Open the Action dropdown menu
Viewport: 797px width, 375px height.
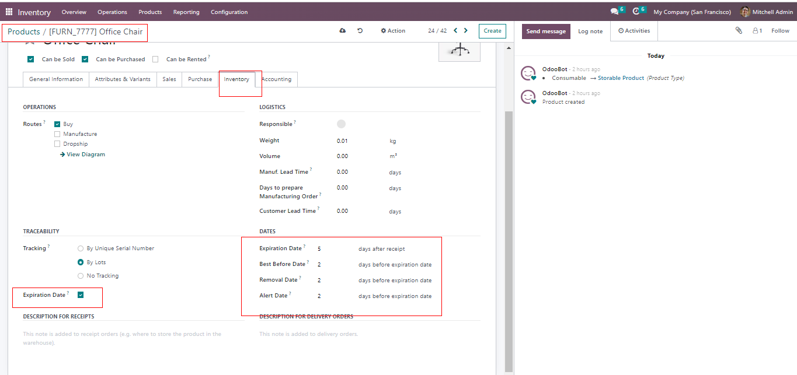pyautogui.click(x=393, y=31)
